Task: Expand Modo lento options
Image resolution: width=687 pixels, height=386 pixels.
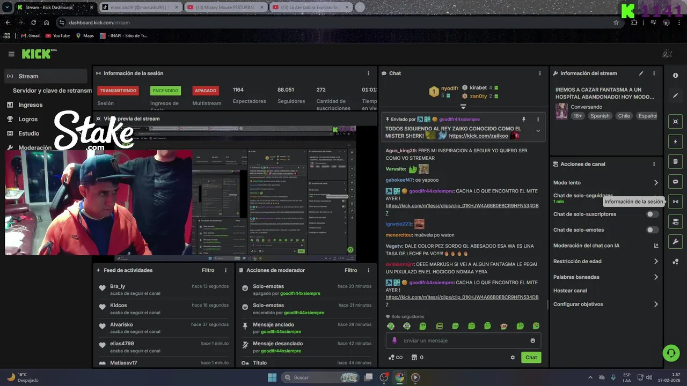Action: point(656,183)
